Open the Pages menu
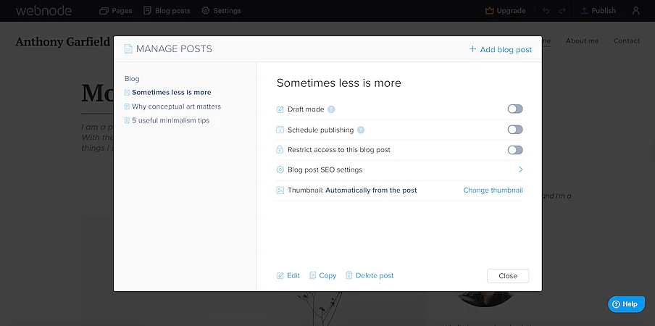This screenshot has height=326, width=655. pos(116,10)
